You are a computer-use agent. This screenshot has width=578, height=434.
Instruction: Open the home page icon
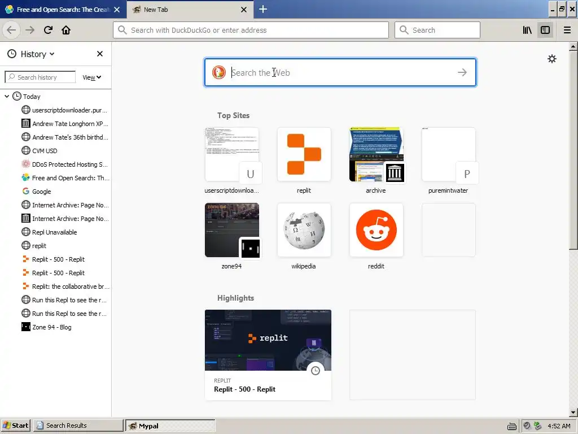(66, 30)
